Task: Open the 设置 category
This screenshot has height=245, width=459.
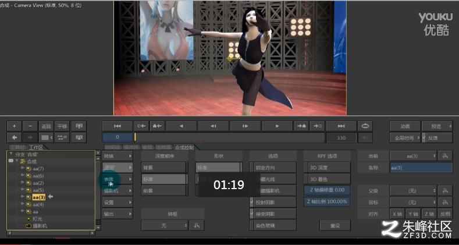Action: click(x=118, y=203)
